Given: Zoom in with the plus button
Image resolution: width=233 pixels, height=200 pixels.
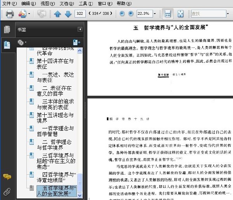Looking at the screenshot, I should click(x=131, y=14).
